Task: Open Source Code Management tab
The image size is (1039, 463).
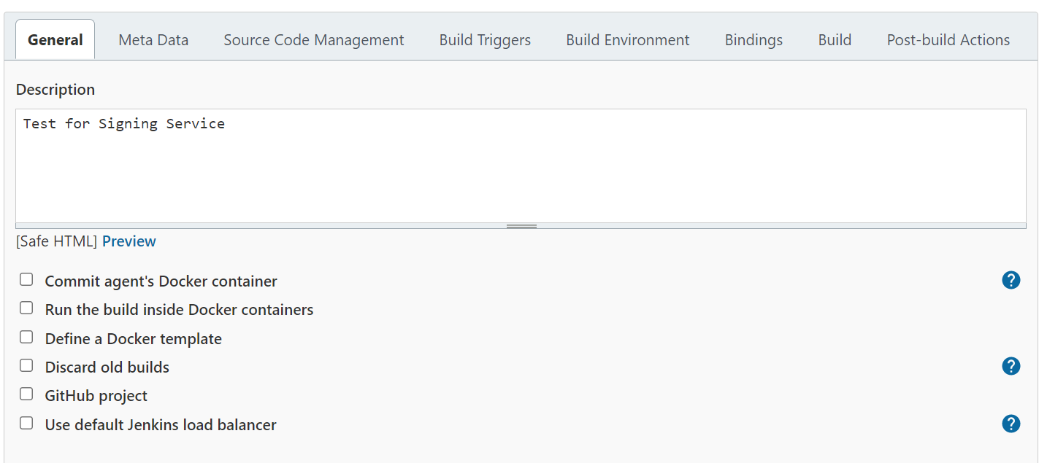Action: (314, 40)
